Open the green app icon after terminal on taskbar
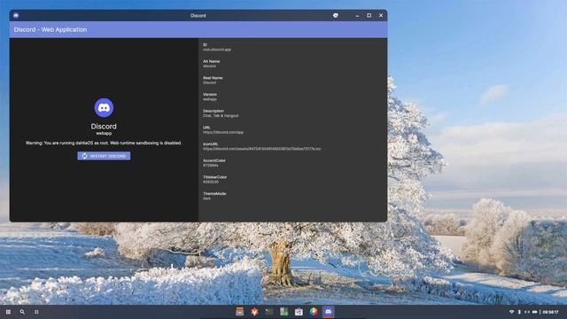567x319 pixels. 283,312
